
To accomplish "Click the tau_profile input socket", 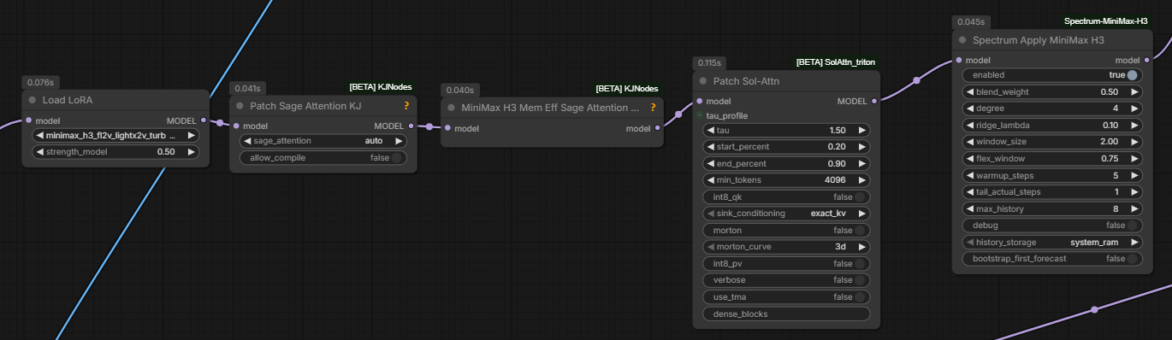I will [699, 115].
